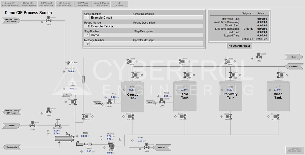Select valve V150 on the Sanitizer line
This screenshot has width=305, height=155.
coord(147,147)
